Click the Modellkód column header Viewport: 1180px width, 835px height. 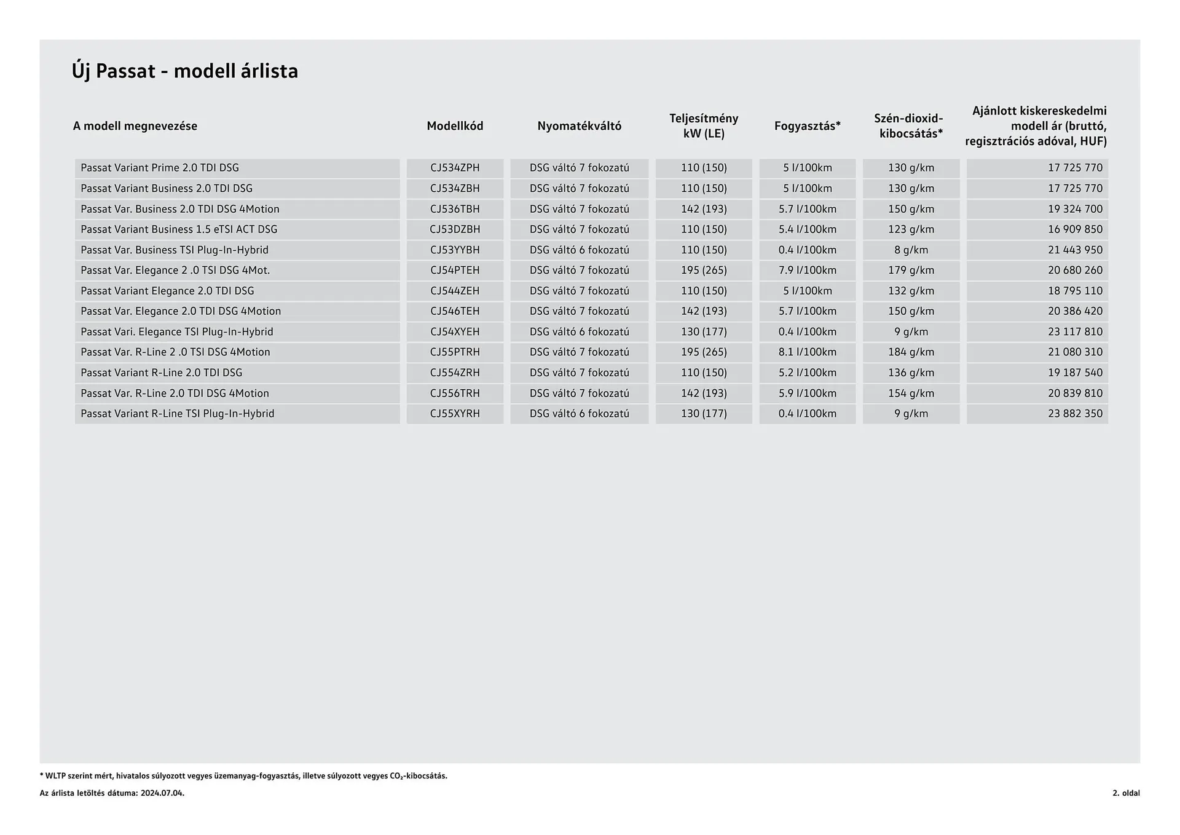[x=455, y=126]
